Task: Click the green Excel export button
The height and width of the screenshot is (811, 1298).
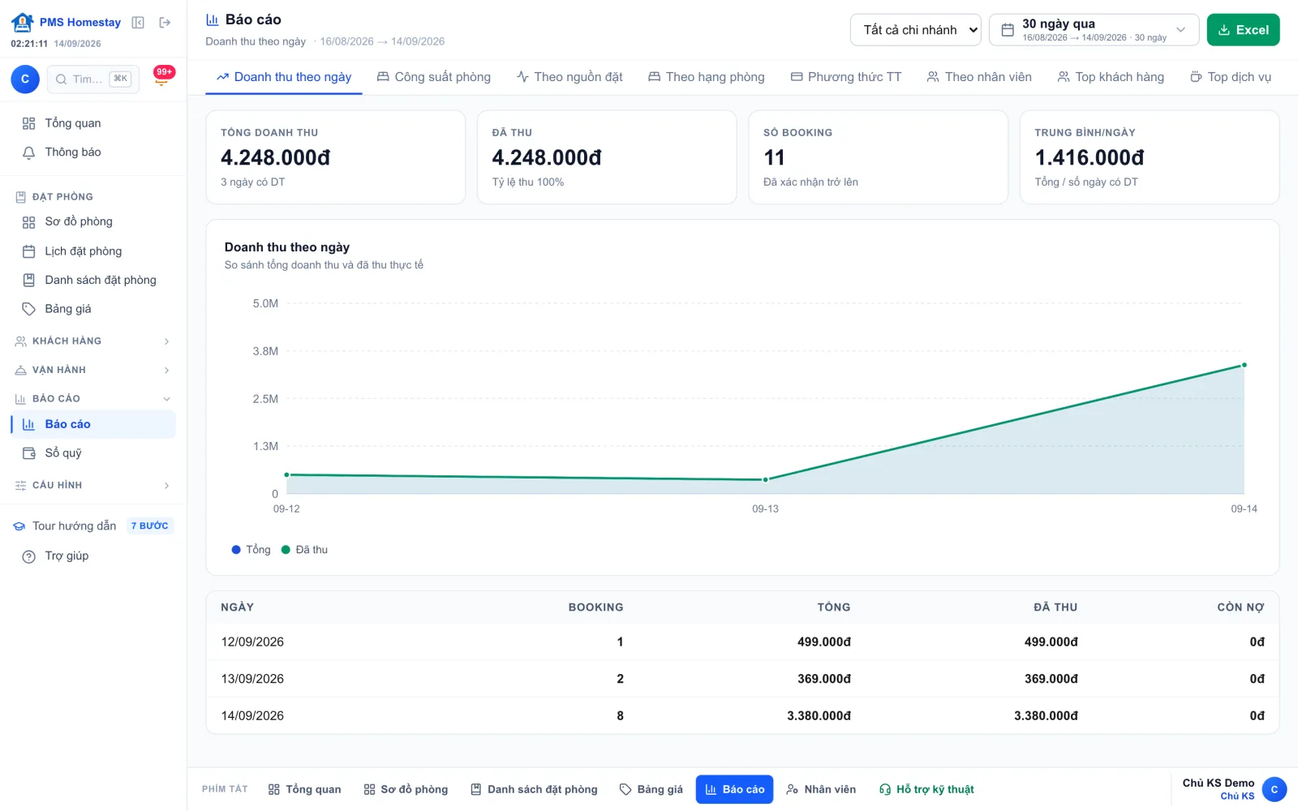Action: 1243,30
